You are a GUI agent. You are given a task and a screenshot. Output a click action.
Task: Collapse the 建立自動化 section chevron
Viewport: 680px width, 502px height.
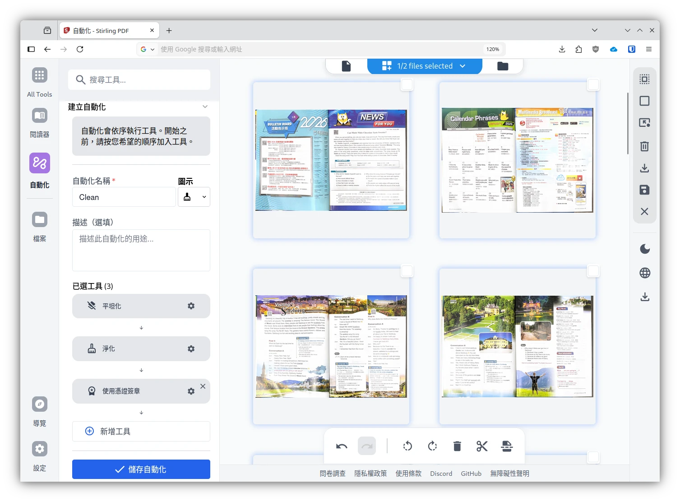click(x=205, y=107)
